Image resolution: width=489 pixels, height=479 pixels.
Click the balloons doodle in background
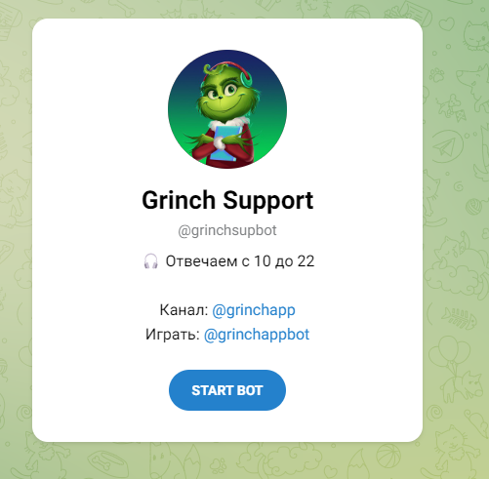coord(451,353)
